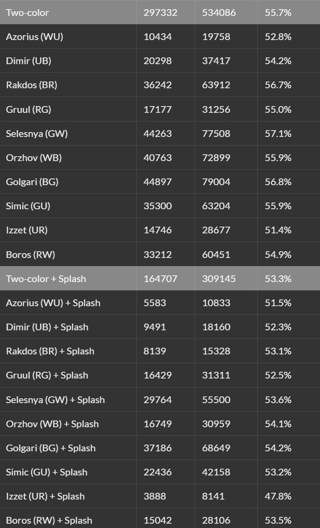Viewport: 320px width, 528px height.
Task: Select the Selesnya (GW) row label
Action: [37, 134]
